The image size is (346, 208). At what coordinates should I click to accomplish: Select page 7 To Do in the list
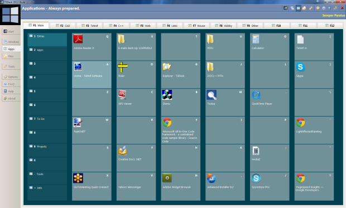coord(47,123)
